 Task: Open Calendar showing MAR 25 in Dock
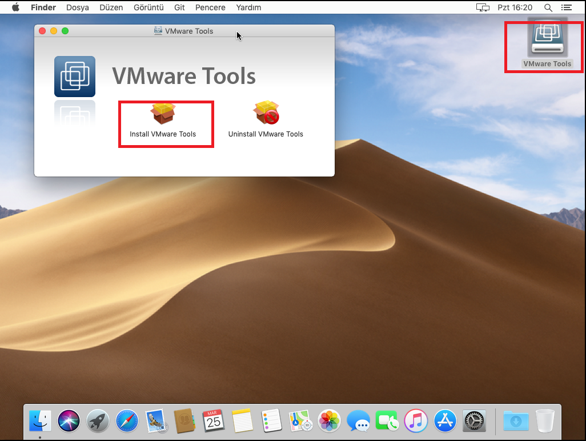(214, 421)
